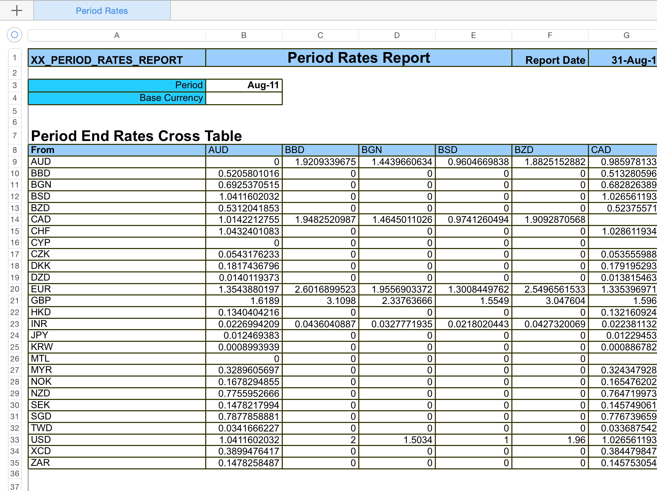Screen dimensions: 657x491
Task: Select the 31-Aug-1 date cell
Action: click(626, 60)
